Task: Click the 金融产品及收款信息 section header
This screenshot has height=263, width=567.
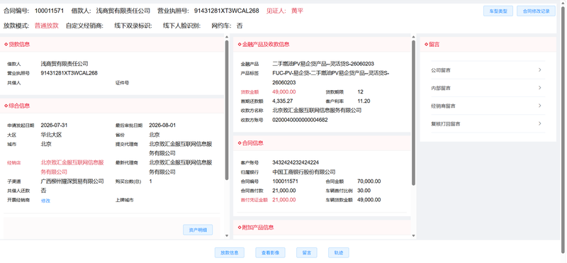Action: pos(322,44)
